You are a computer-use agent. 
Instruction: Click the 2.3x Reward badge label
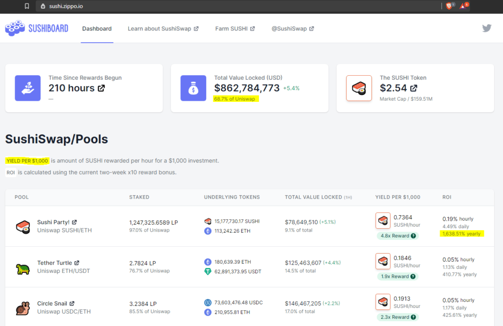tap(395, 317)
